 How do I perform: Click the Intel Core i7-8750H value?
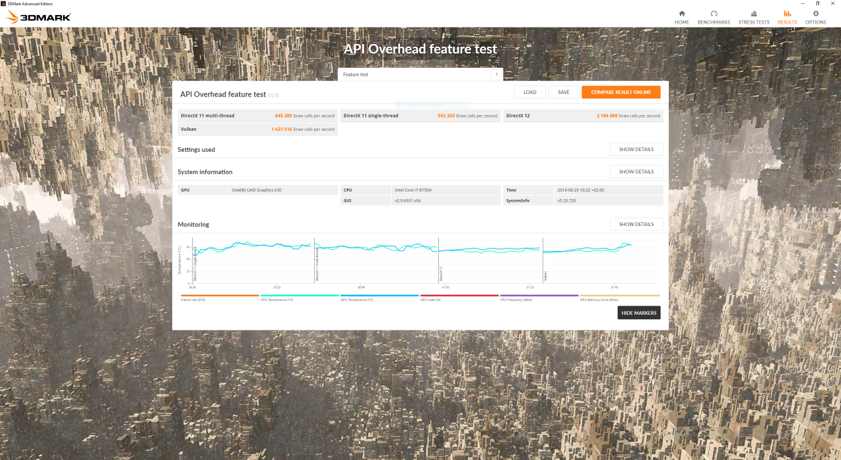tap(413, 190)
